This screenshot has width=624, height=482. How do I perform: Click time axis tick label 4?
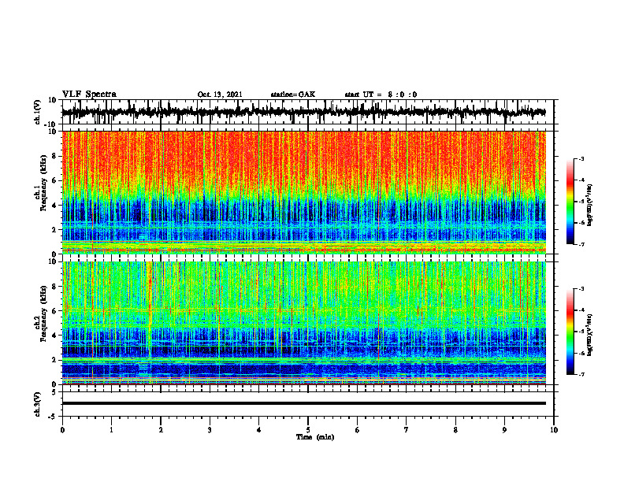tap(259, 430)
